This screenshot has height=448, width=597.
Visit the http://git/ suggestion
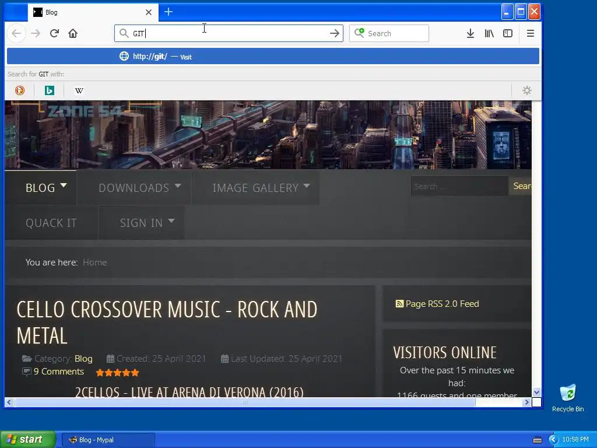point(273,57)
